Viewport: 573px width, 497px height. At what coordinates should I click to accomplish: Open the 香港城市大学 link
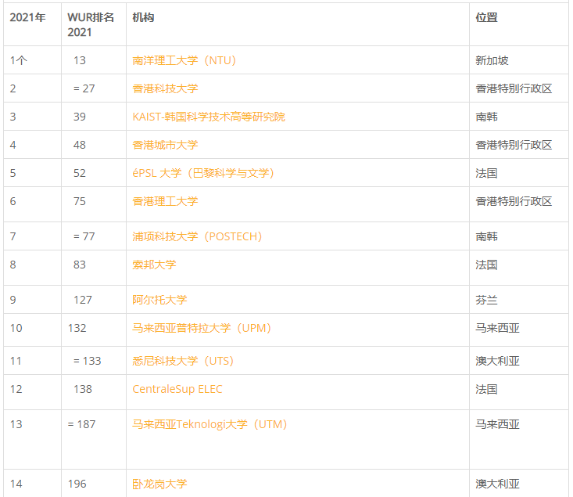165,145
